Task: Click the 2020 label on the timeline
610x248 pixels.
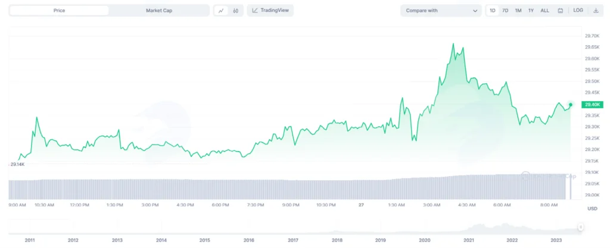Action: (424, 240)
